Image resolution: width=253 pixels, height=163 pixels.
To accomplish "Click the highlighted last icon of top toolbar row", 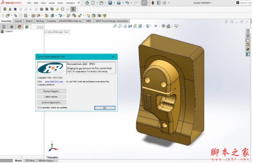I will (73, 9).
